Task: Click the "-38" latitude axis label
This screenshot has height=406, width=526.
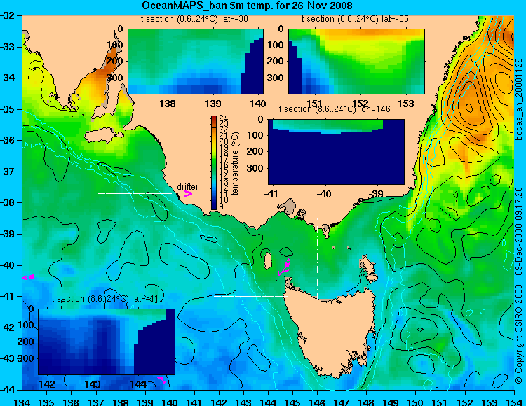Action: click(x=8, y=203)
